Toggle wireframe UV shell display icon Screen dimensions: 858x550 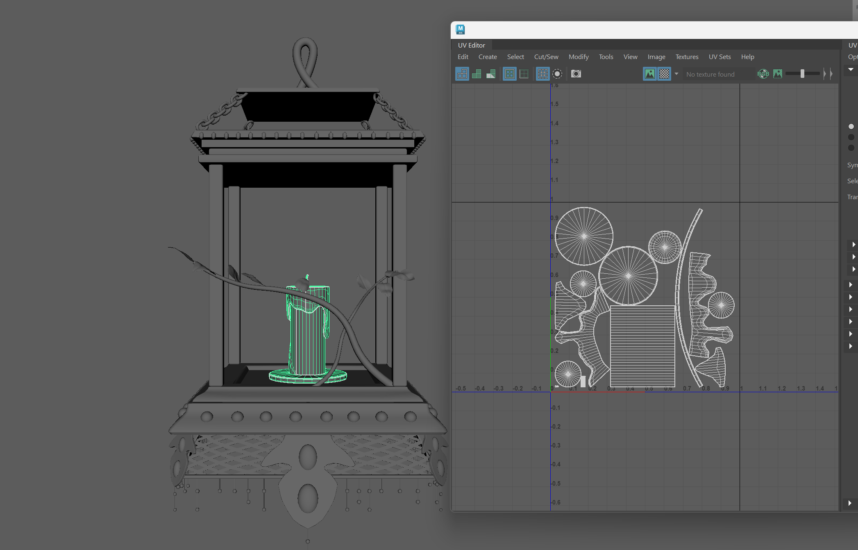click(462, 74)
